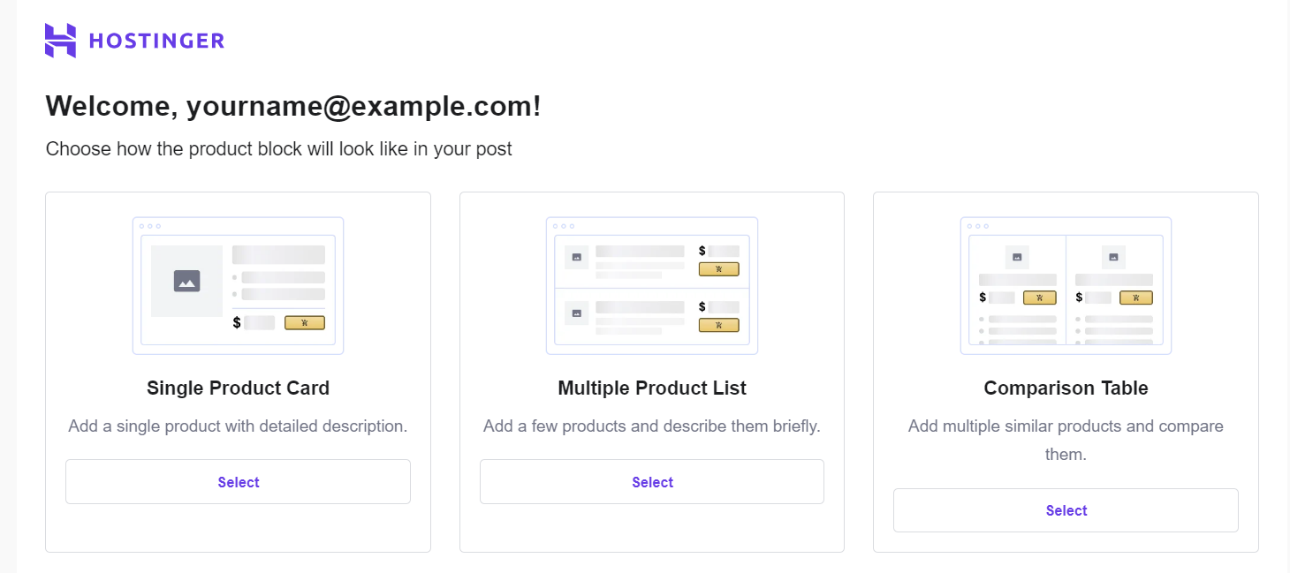Click the right yellow buy icon in Comparison Table preview
This screenshot has height=573, width=1290.
1135,298
